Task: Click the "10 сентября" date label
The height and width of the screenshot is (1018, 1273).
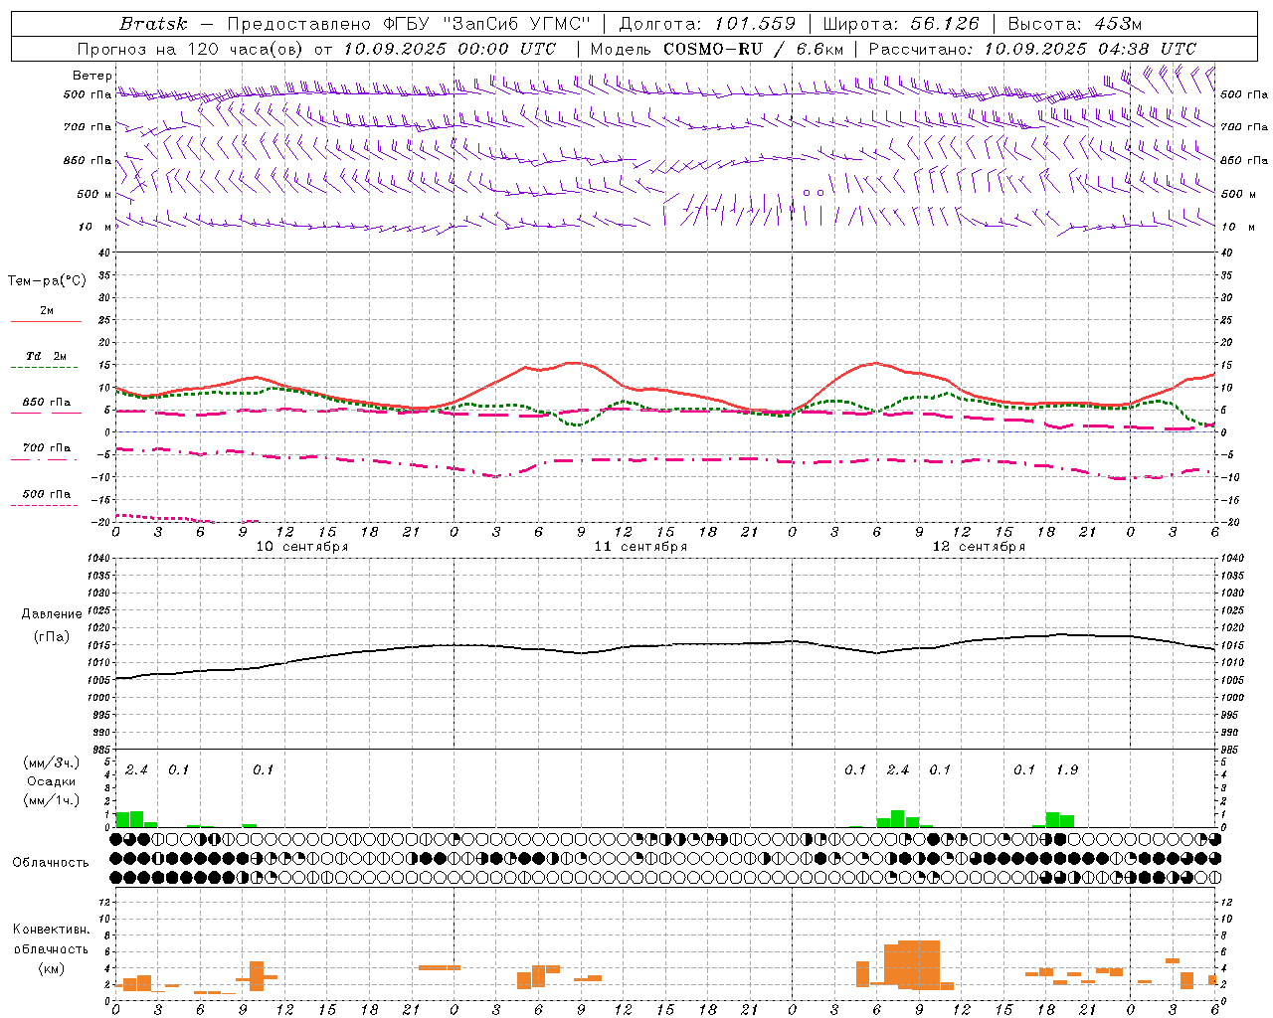Action: coord(302,547)
